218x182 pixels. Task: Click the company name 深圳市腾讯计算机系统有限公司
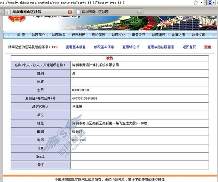95,65
